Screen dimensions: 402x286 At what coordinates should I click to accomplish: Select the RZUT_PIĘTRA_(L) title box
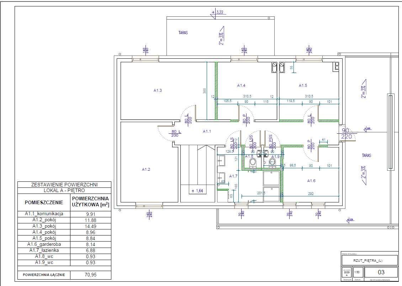pyautogui.click(x=369, y=261)
